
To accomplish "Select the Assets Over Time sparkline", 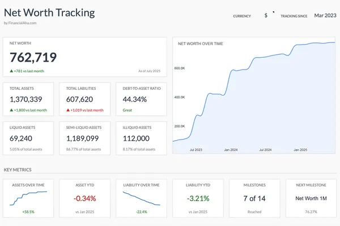I will pos(28,197).
